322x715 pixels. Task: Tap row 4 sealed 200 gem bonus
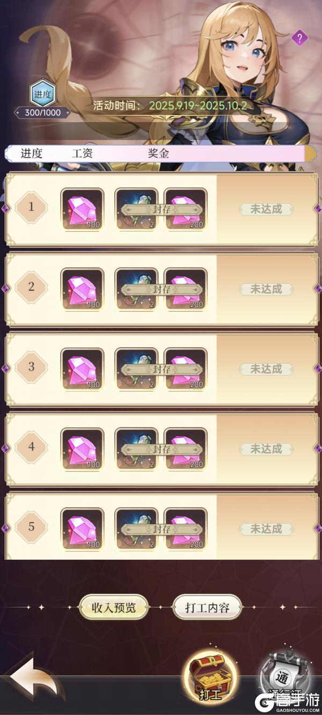tap(186, 449)
